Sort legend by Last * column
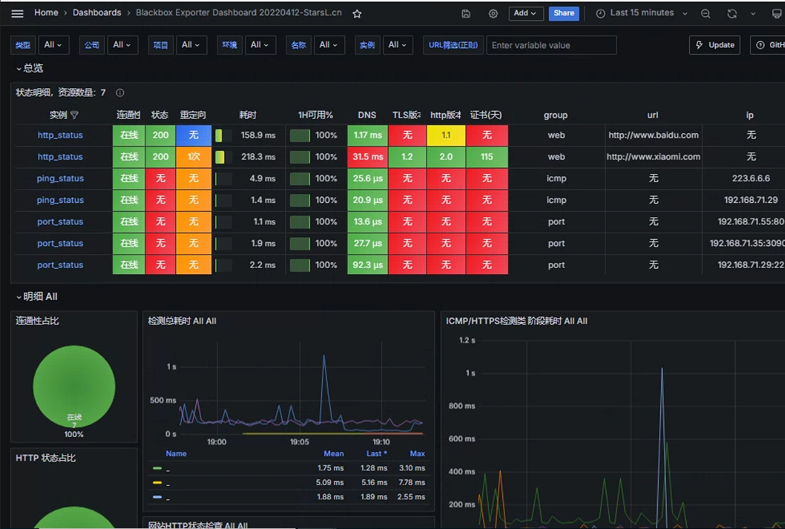This screenshot has width=785, height=529. (377, 453)
